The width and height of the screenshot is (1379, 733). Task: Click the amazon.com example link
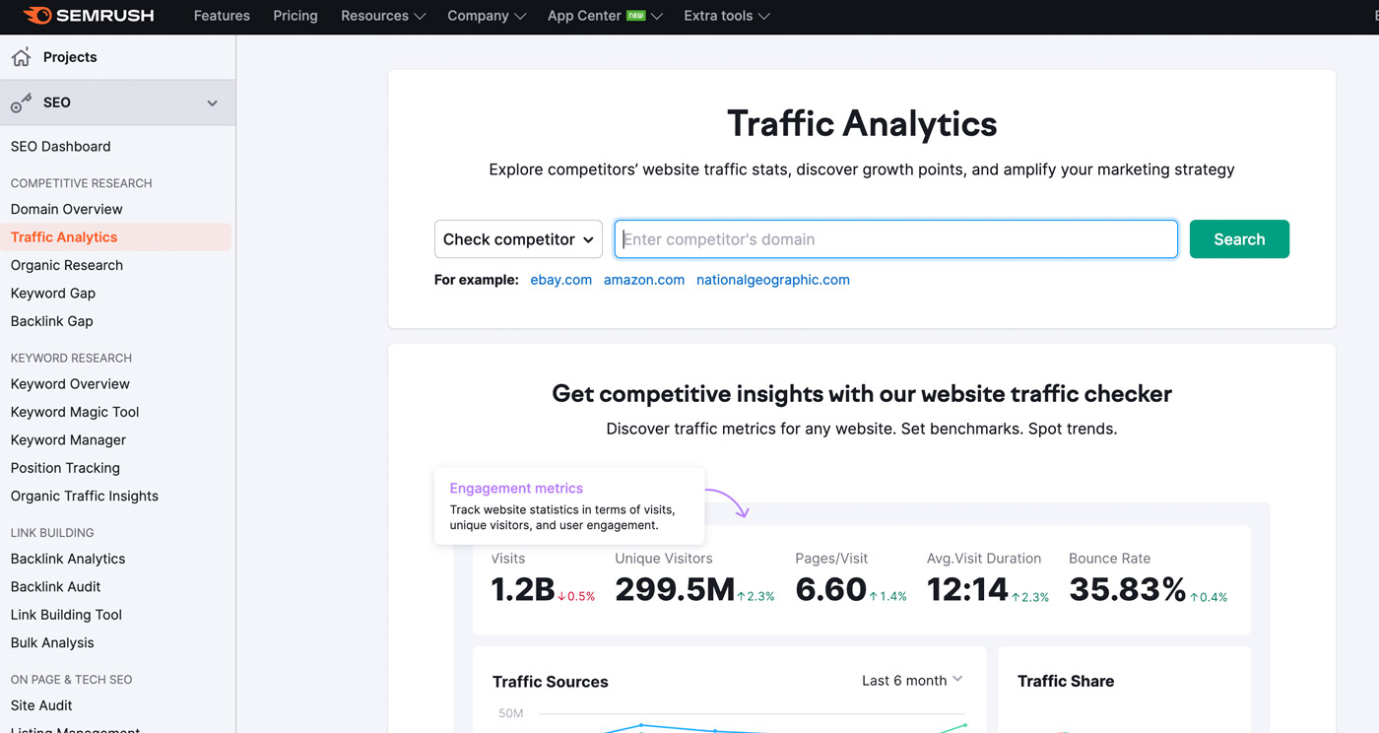pos(644,280)
